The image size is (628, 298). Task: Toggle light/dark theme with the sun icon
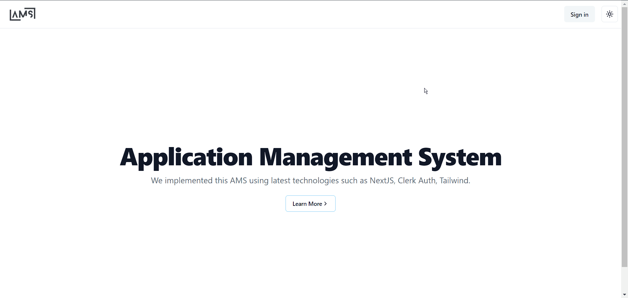610,14
